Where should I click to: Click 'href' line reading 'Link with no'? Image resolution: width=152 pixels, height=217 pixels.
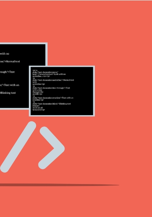click(x=49, y=74)
